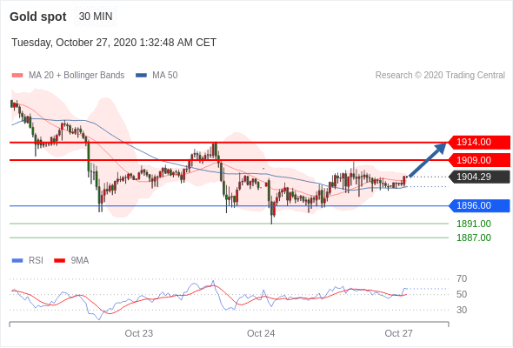Screen dimensions: 513x348
Task: Click the RSI 70 axis label
Action: [462, 279]
